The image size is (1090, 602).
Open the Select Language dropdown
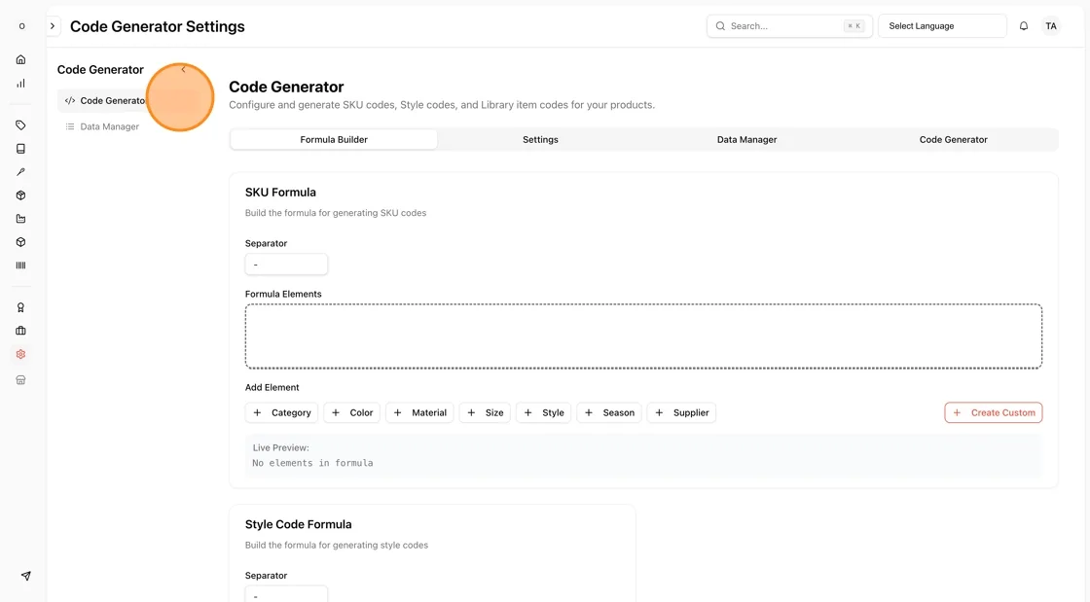pyautogui.click(x=942, y=26)
